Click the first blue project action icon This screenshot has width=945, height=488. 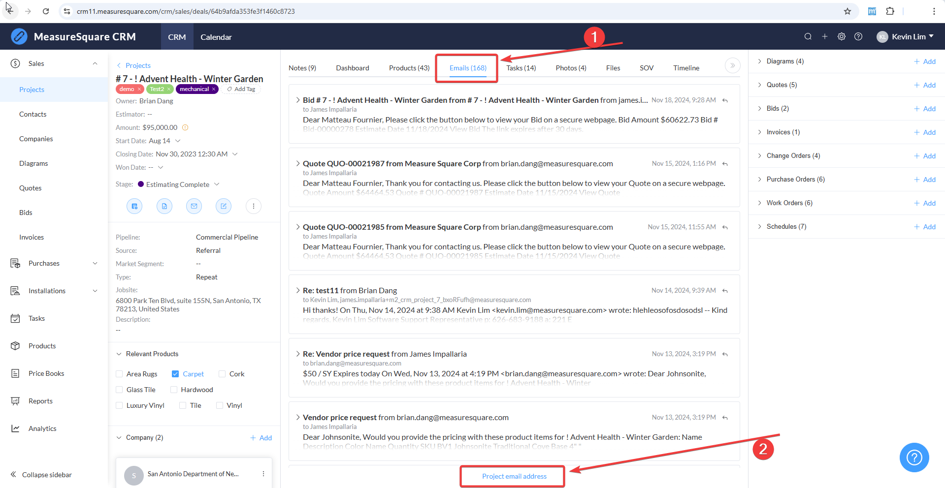pos(134,206)
